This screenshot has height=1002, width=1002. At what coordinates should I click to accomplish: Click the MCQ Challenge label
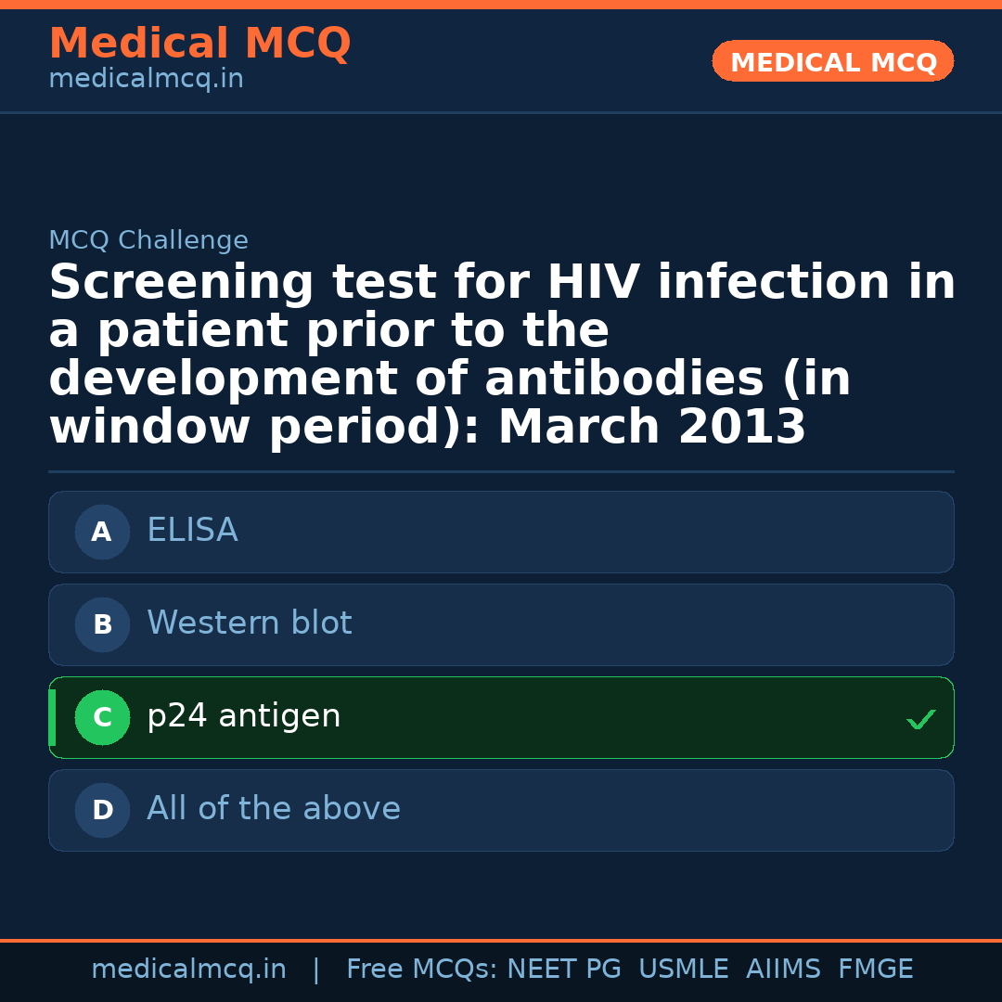[x=148, y=241]
